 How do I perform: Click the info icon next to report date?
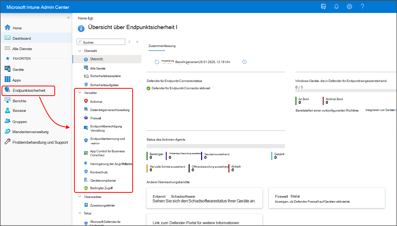[244, 62]
